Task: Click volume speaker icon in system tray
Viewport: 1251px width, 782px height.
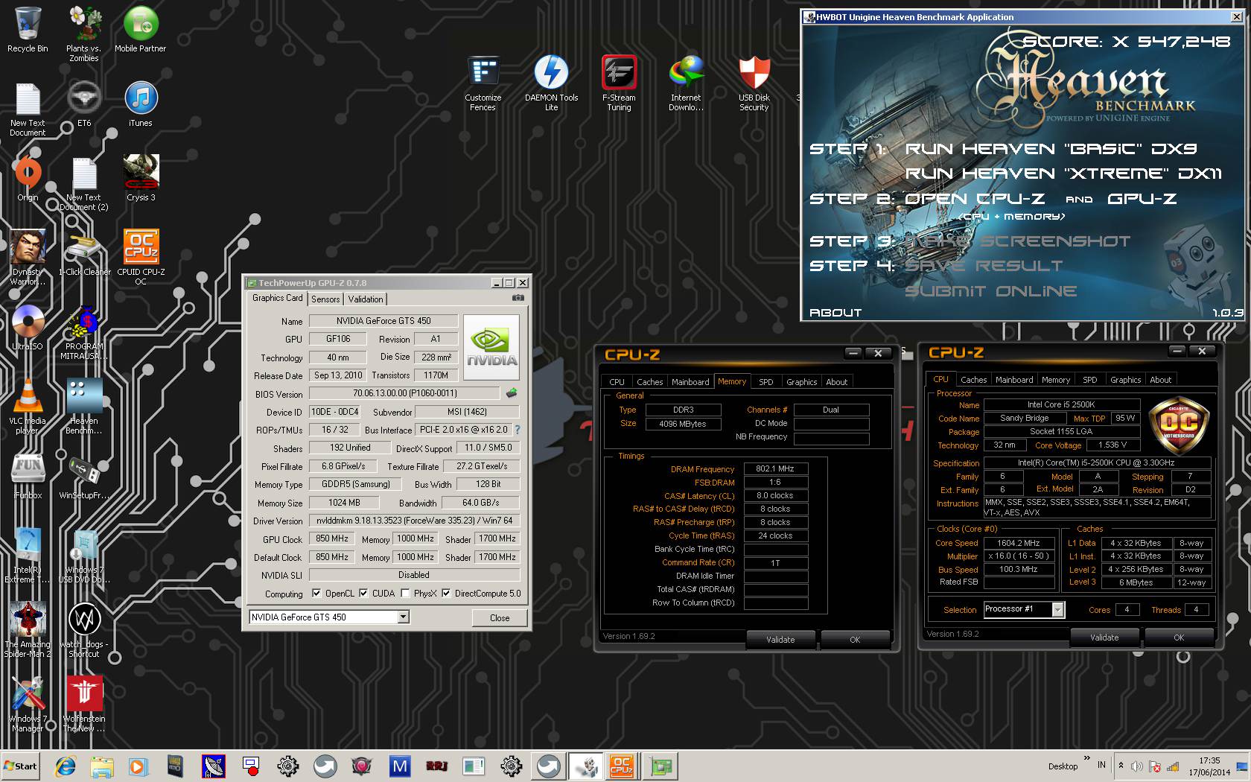Action: pyautogui.click(x=1137, y=766)
